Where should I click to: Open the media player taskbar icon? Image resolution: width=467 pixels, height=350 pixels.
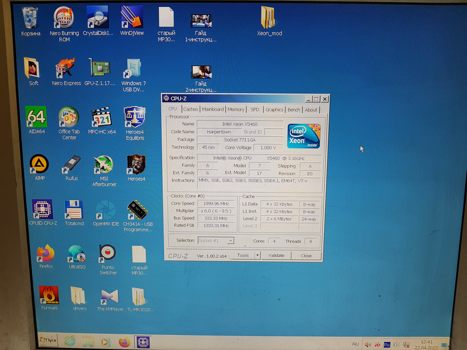(x=105, y=342)
